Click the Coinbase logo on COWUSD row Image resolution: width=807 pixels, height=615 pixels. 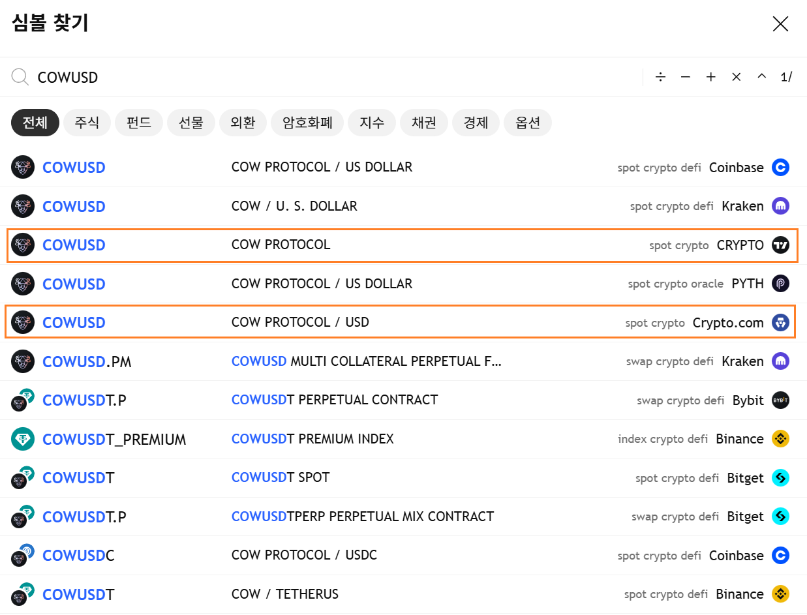780,168
